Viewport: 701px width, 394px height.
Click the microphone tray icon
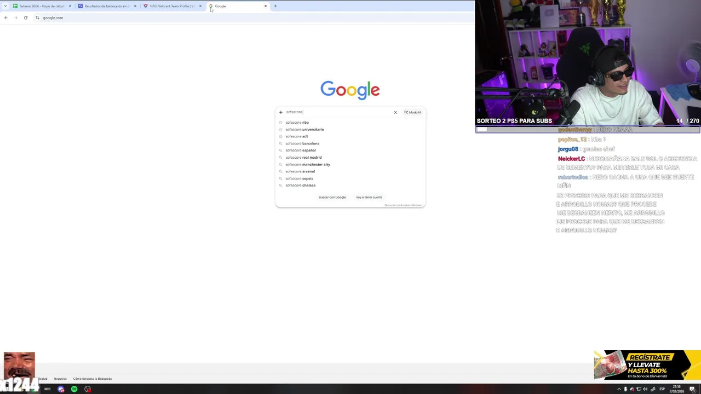[x=625, y=389]
